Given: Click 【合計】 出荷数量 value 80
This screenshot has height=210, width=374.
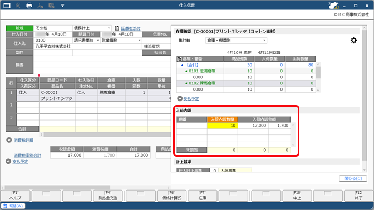Looking at the screenshot, I should (x=301, y=65).
